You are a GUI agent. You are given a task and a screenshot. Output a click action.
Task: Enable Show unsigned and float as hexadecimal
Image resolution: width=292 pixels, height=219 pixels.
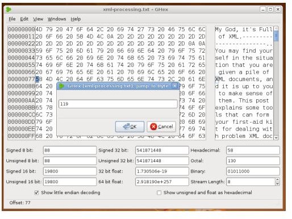click(x=159, y=192)
